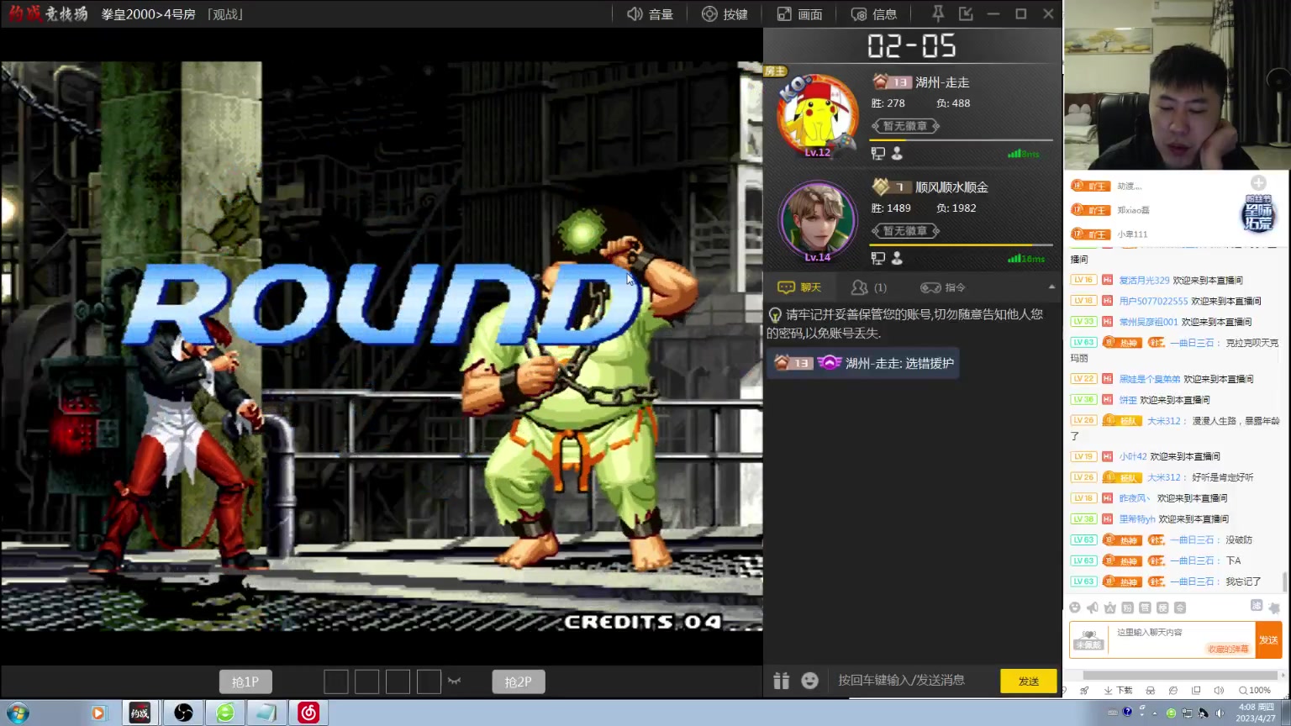Click the pop-out window icon beside the pin

[966, 13]
